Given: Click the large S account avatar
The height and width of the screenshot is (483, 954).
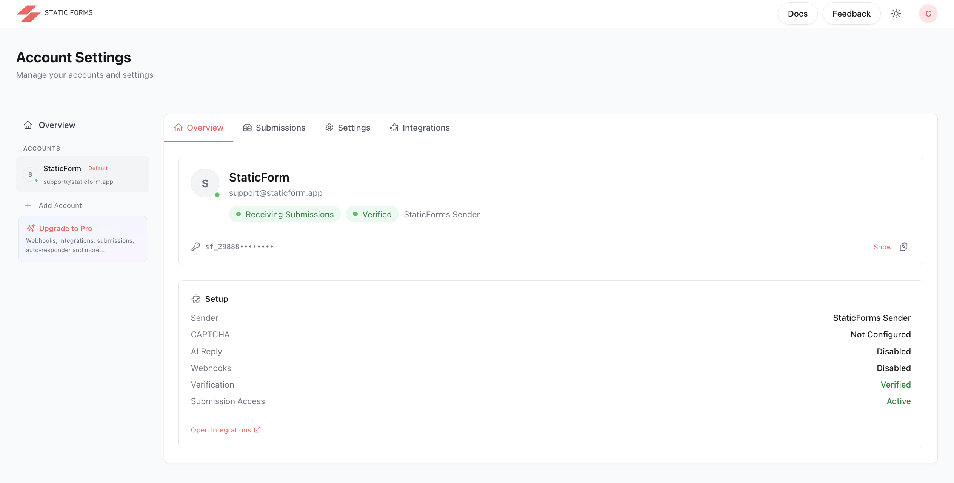Looking at the screenshot, I should point(205,183).
